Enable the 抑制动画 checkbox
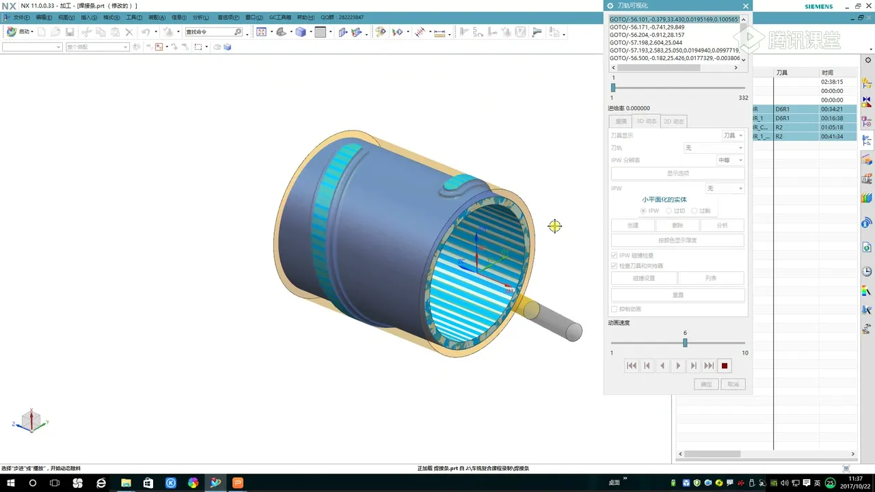The width and height of the screenshot is (875, 492). 614,309
